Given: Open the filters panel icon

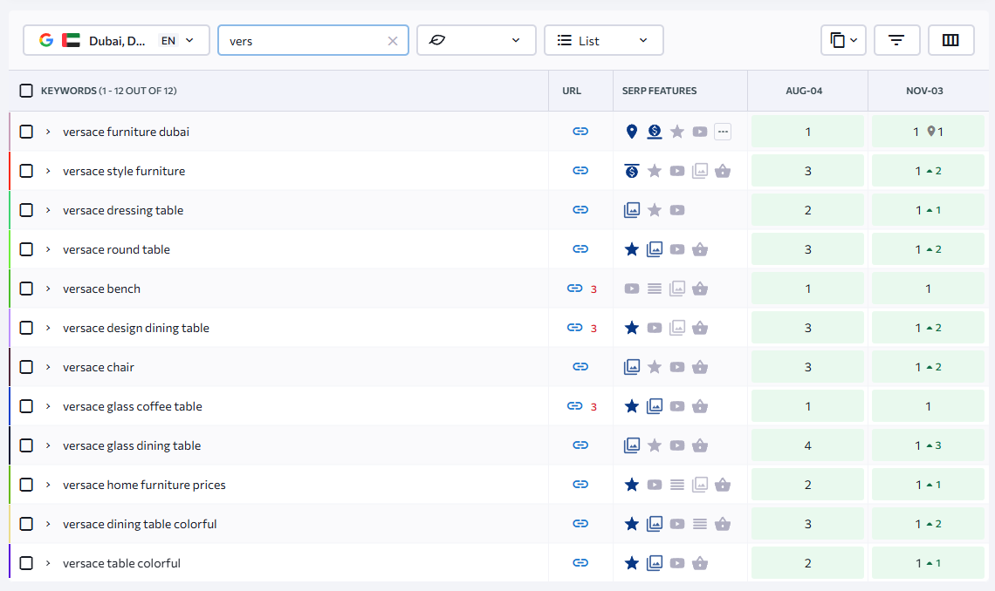Looking at the screenshot, I should [897, 39].
